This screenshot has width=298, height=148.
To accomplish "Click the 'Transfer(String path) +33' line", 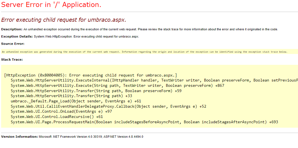I will click(x=71, y=96).
